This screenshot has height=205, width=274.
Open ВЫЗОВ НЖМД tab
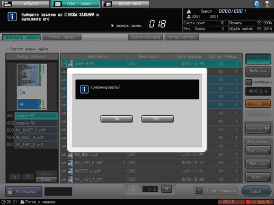coord(126,4)
